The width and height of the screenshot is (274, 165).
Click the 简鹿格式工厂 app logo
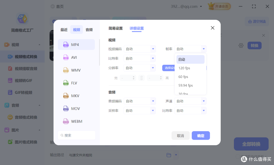(x=22, y=19)
